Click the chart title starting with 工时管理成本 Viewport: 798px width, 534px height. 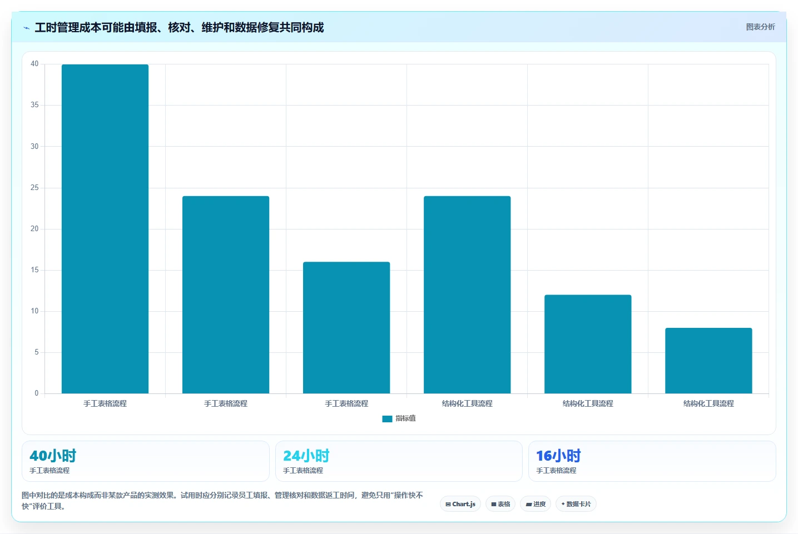[x=179, y=27]
